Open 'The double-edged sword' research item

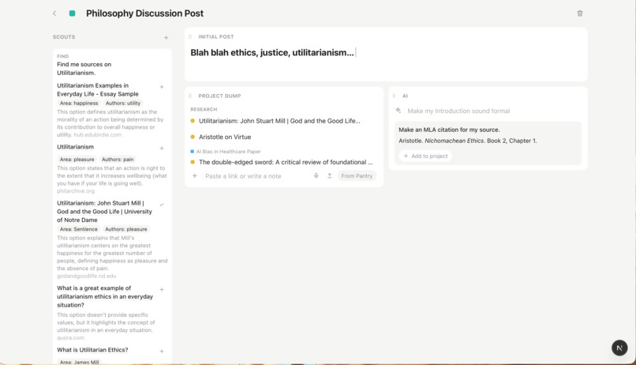286,162
